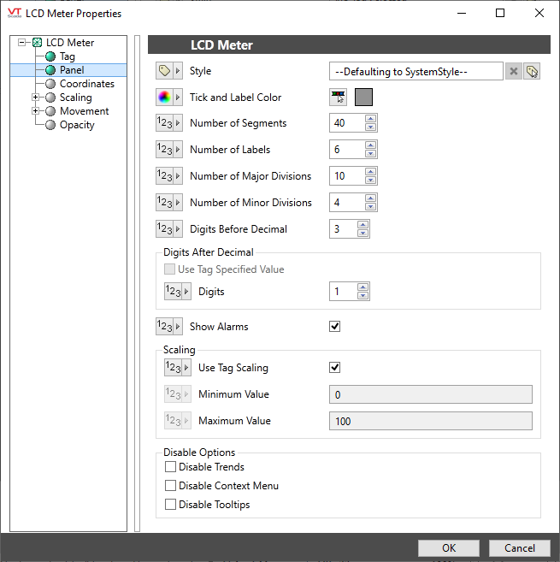Click the Number of Major Divisions field
The image size is (560, 562).
pos(346,176)
